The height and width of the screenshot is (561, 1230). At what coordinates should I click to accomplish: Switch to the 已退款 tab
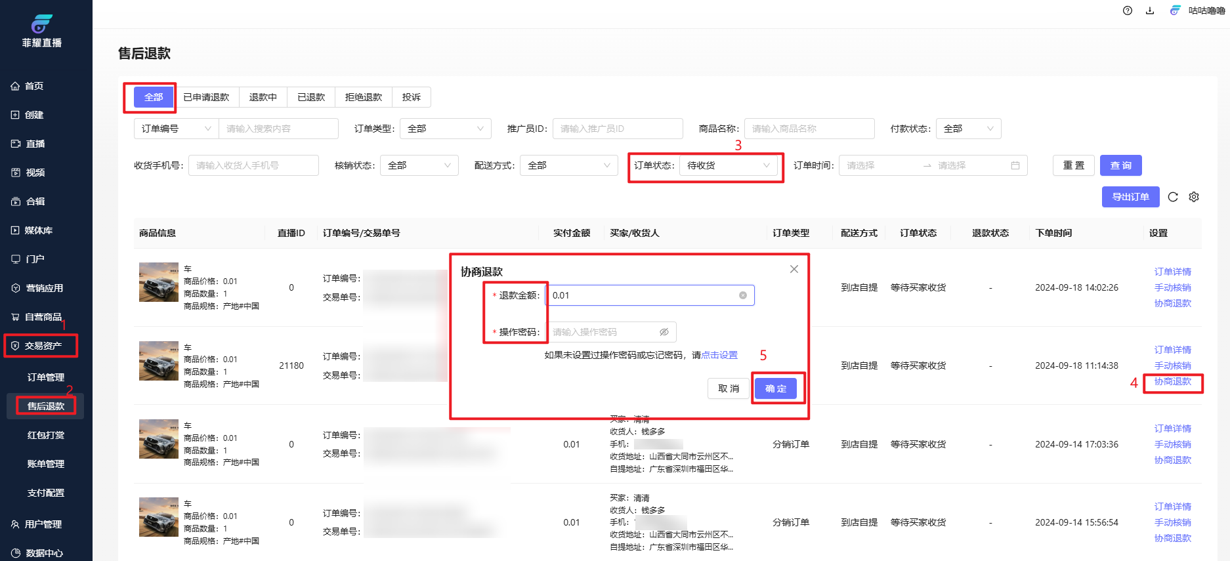311,97
